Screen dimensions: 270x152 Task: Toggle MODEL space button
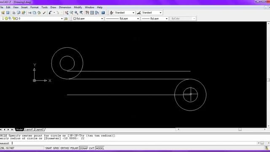click(x=100, y=148)
